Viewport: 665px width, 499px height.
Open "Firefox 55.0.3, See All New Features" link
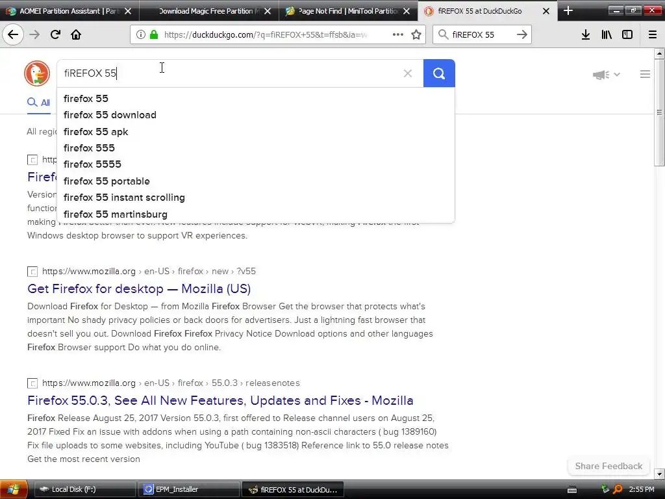point(220,400)
